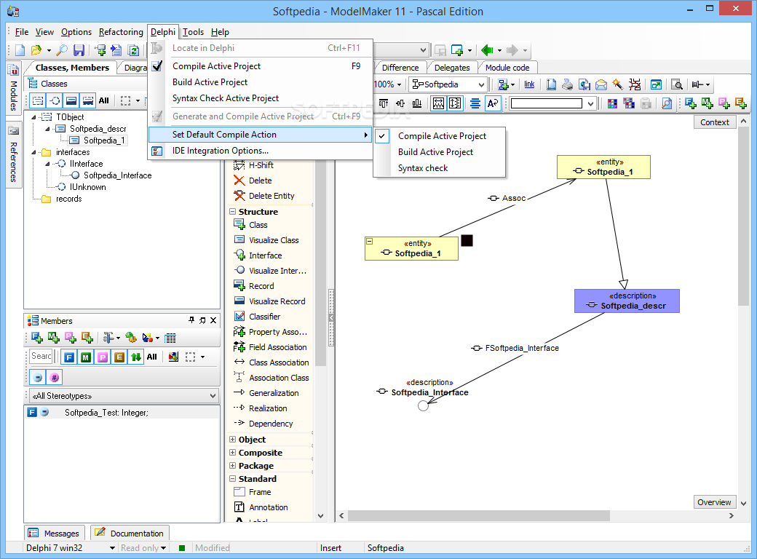Screen dimensions: 757x559
Task: Click the Add Method icon in Members toolbar
Action: tap(54, 338)
